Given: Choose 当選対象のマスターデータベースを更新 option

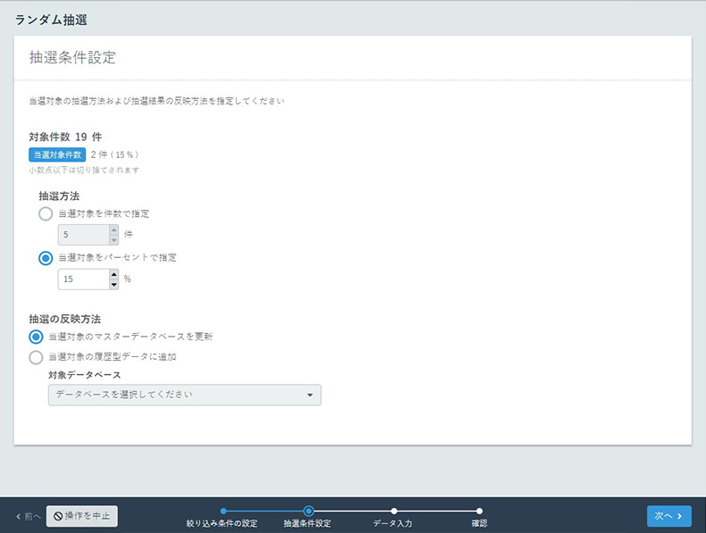Looking at the screenshot, I should (x=36, y=337).
